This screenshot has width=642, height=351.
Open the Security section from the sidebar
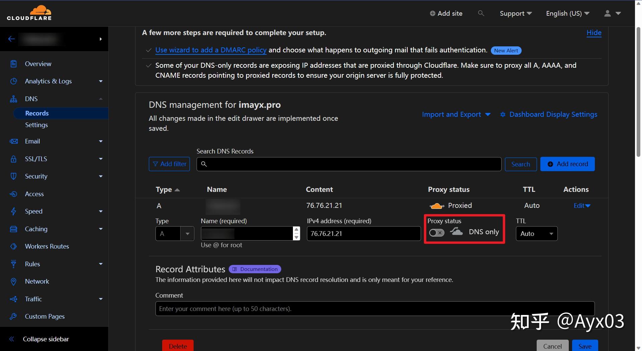(x=35, y=176)
